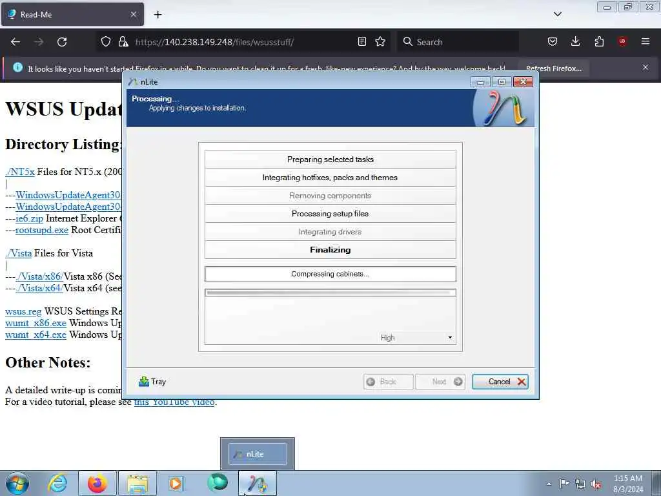The width and height of the screenshot is (661, 496).
Task: Open the Windows Start menu orb
Action: click(x=17, y=483)
